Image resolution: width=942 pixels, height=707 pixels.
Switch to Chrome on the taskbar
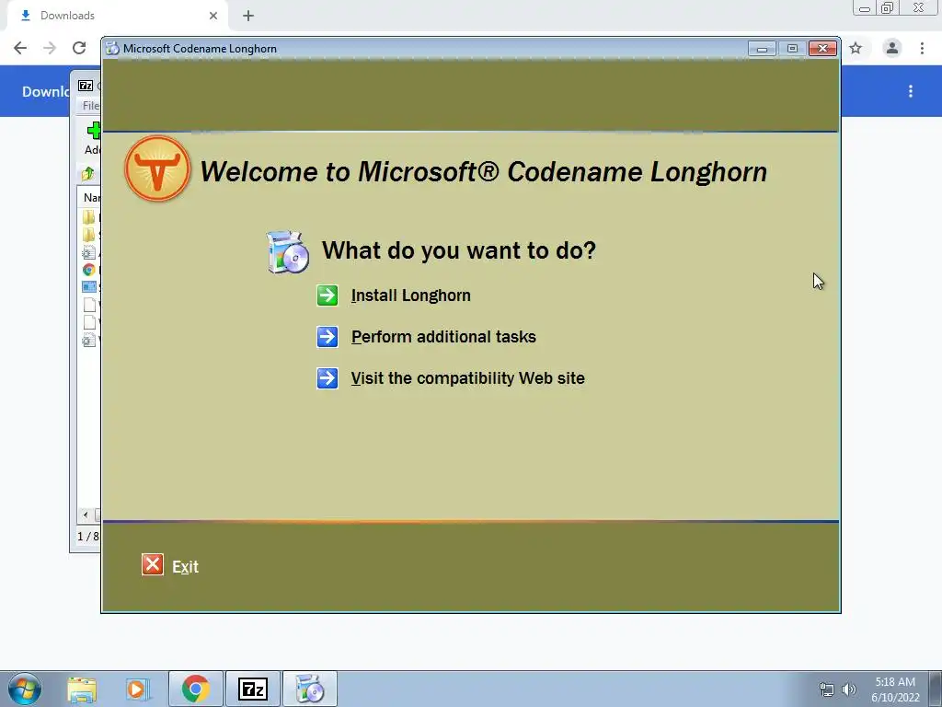click(x=196, y=689)
